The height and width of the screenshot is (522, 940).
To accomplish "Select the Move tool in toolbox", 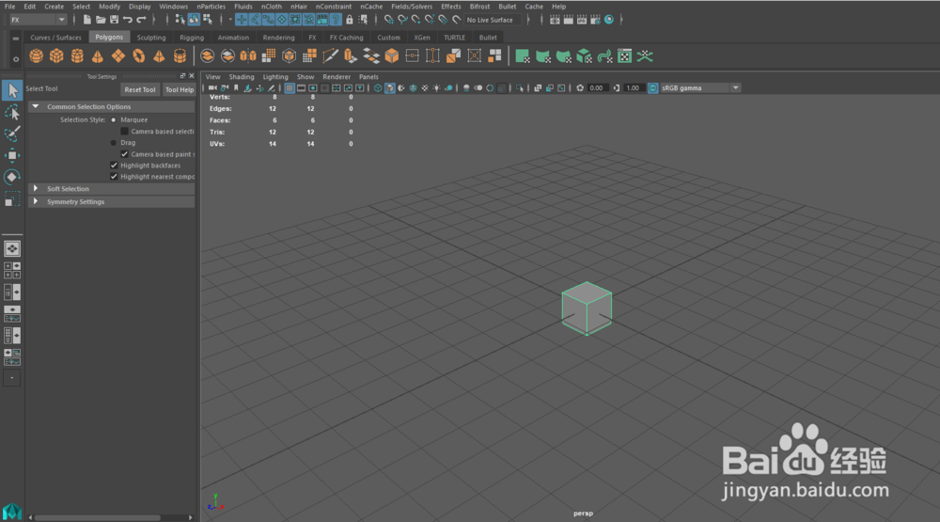I will coord(12,155).
